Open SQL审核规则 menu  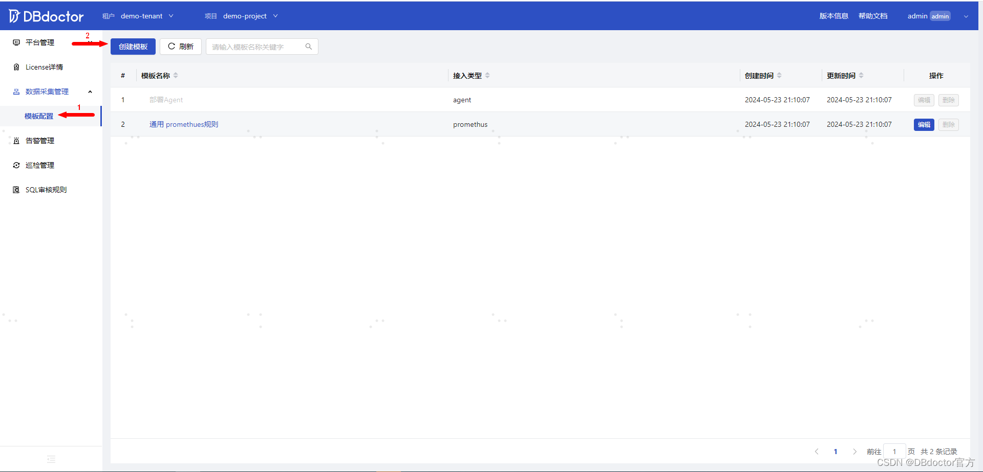46,190
